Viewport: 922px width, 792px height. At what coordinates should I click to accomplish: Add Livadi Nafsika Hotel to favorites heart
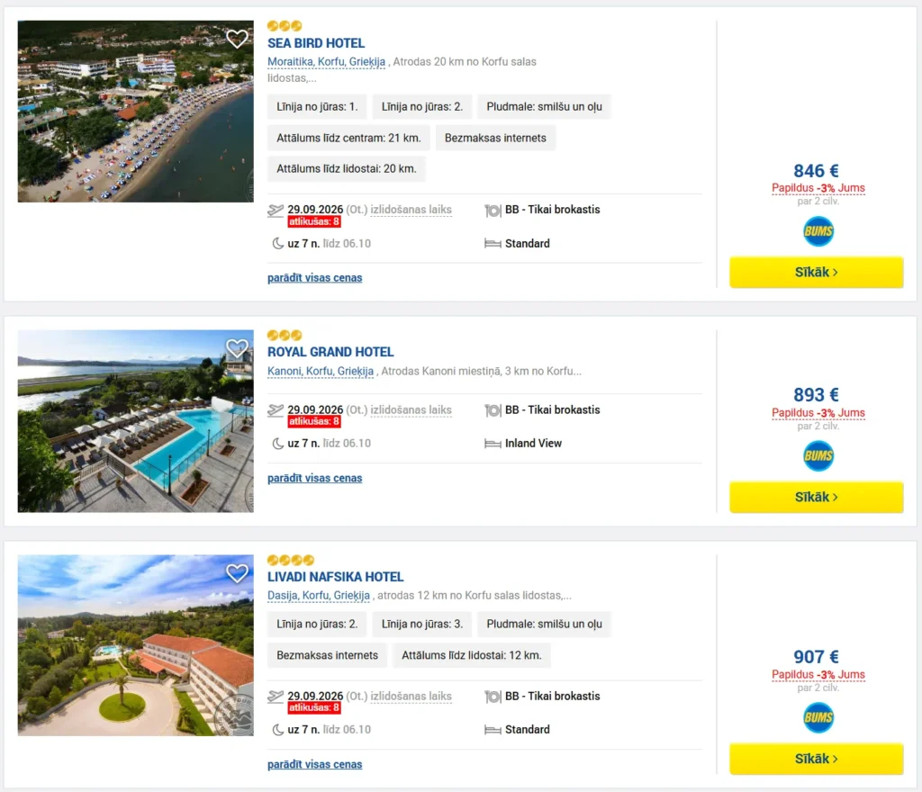pos(237,572)
